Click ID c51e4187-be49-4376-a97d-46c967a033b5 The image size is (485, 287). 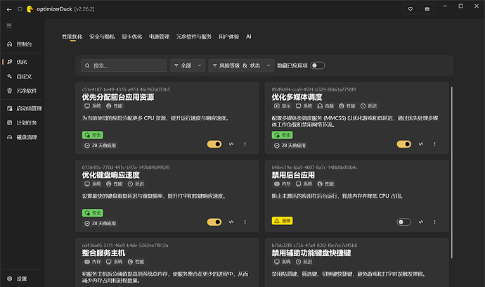(126, 89)
